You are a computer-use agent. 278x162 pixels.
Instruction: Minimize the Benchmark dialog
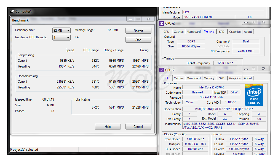(x=130, y=19)
